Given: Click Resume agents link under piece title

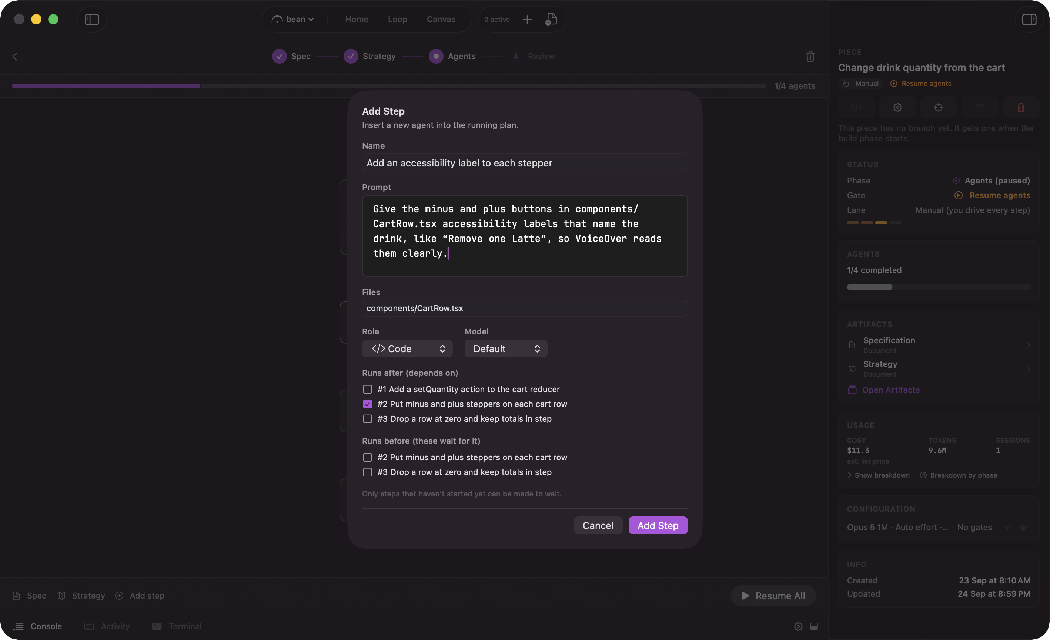Looking at the screenshot, I should (921, 84).
